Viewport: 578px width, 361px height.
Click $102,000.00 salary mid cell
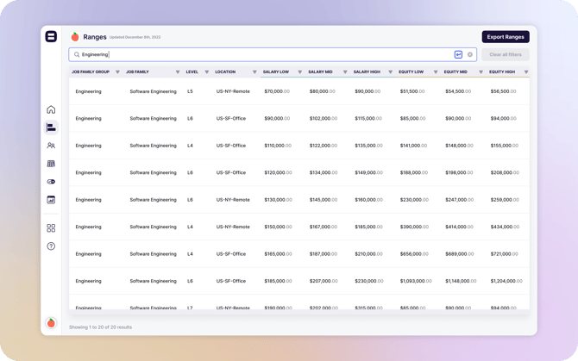tap(324, 119)
